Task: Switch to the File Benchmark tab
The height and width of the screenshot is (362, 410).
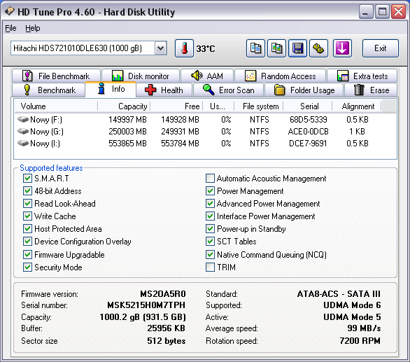Action: click(56, 76)
